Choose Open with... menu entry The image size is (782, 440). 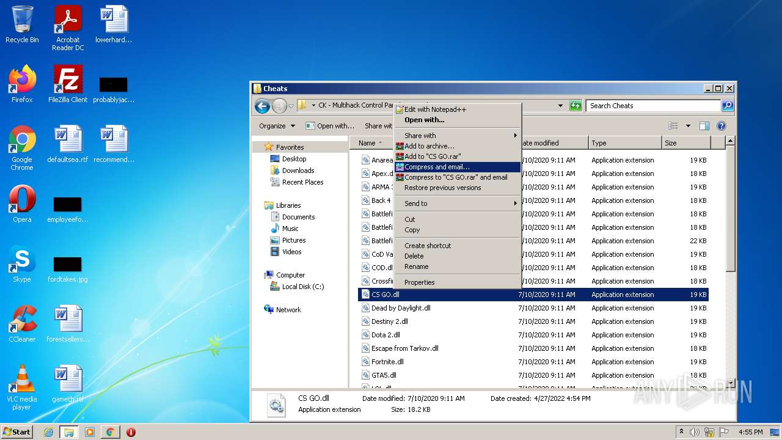coord(457,120)
